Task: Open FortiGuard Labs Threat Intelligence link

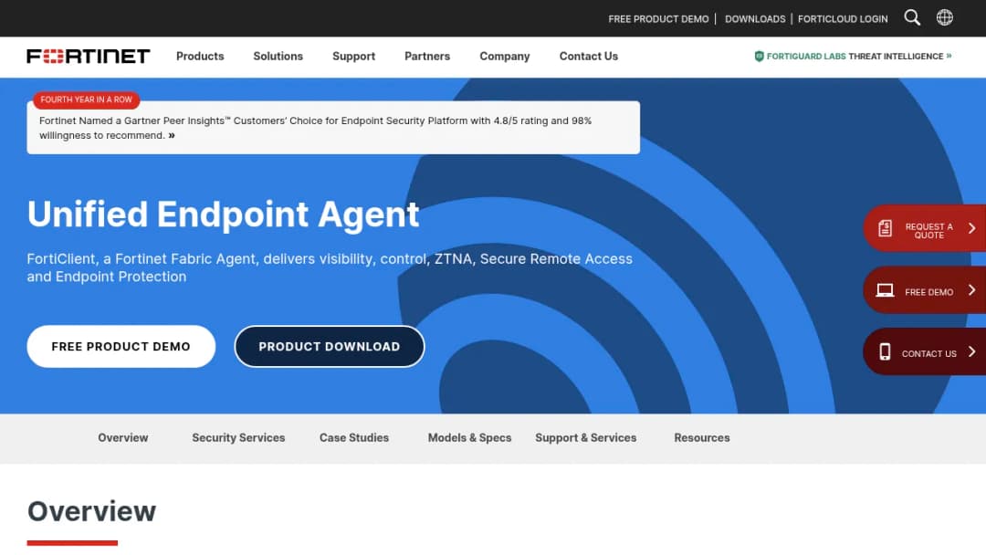Action: 853,56
